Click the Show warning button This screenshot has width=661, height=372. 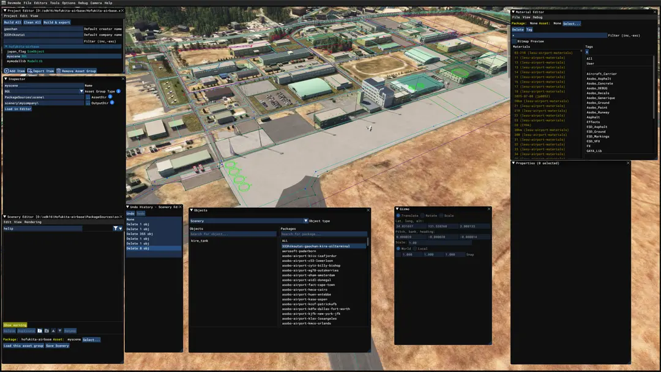15,325
